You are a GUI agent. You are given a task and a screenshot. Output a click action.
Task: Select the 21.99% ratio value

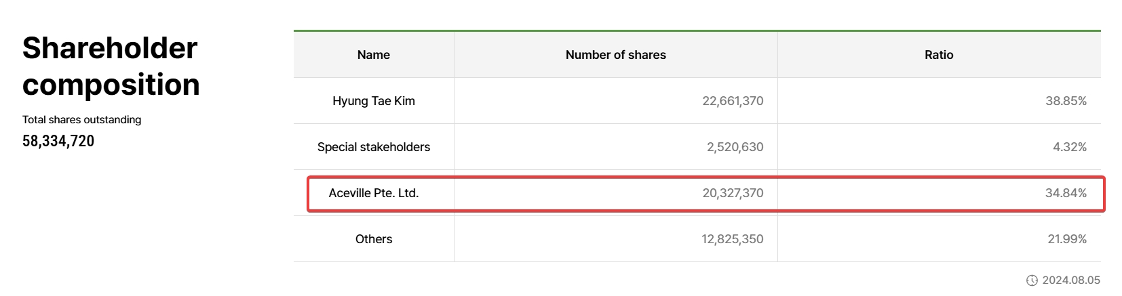point(1067,239)
